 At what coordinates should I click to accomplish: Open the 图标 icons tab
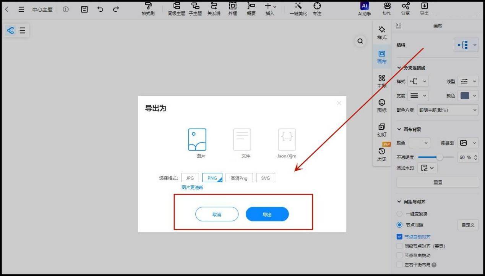coord(382,106)
